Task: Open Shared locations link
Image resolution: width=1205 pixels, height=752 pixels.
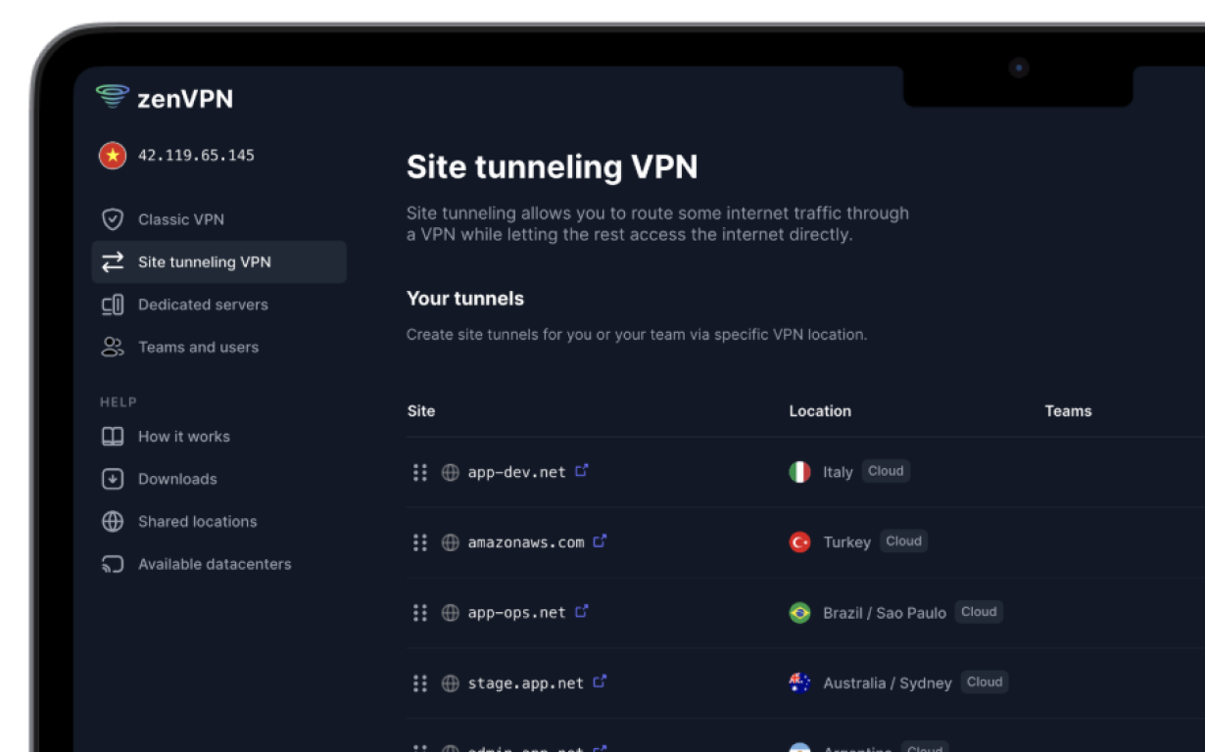Action: (197, 522)
